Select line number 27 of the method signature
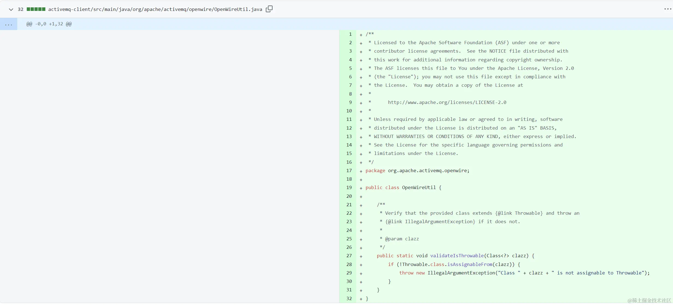Screen dimensions: 673x305 tap(349, 256)
